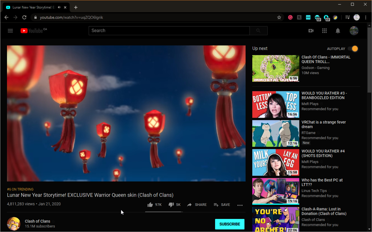Click the Snorlax 12:16 video thumbnail
372x232 pixels.
point(276,133)
